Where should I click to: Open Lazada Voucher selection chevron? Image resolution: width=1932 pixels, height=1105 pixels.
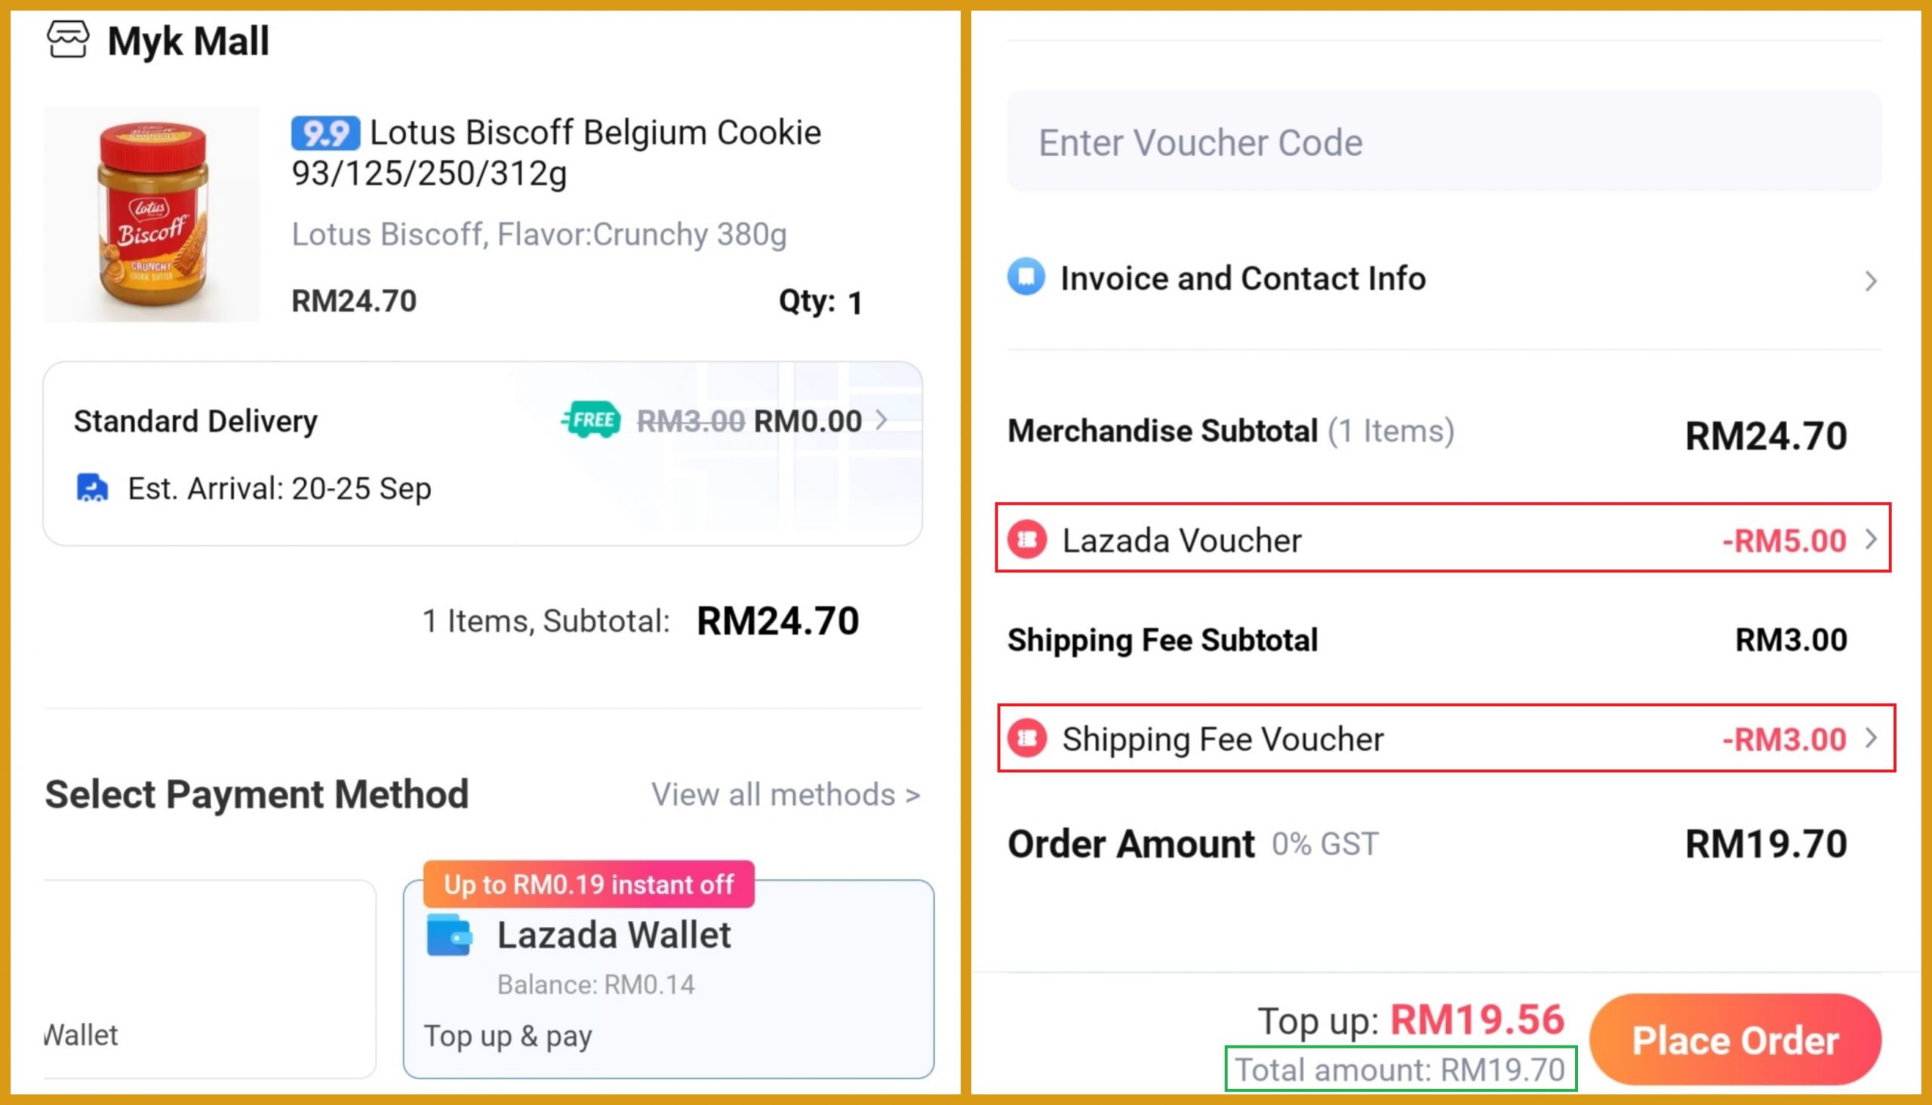pos(1872,539)
